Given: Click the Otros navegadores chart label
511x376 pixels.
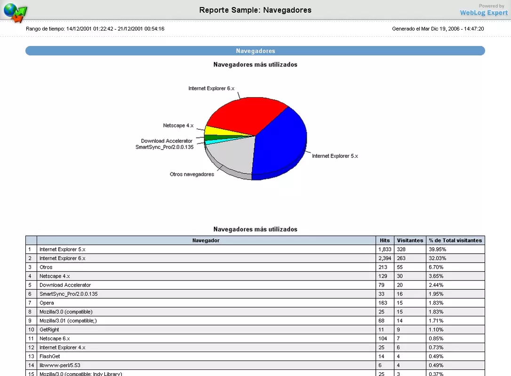Looking at the screenshot, I should coord(192,174).
